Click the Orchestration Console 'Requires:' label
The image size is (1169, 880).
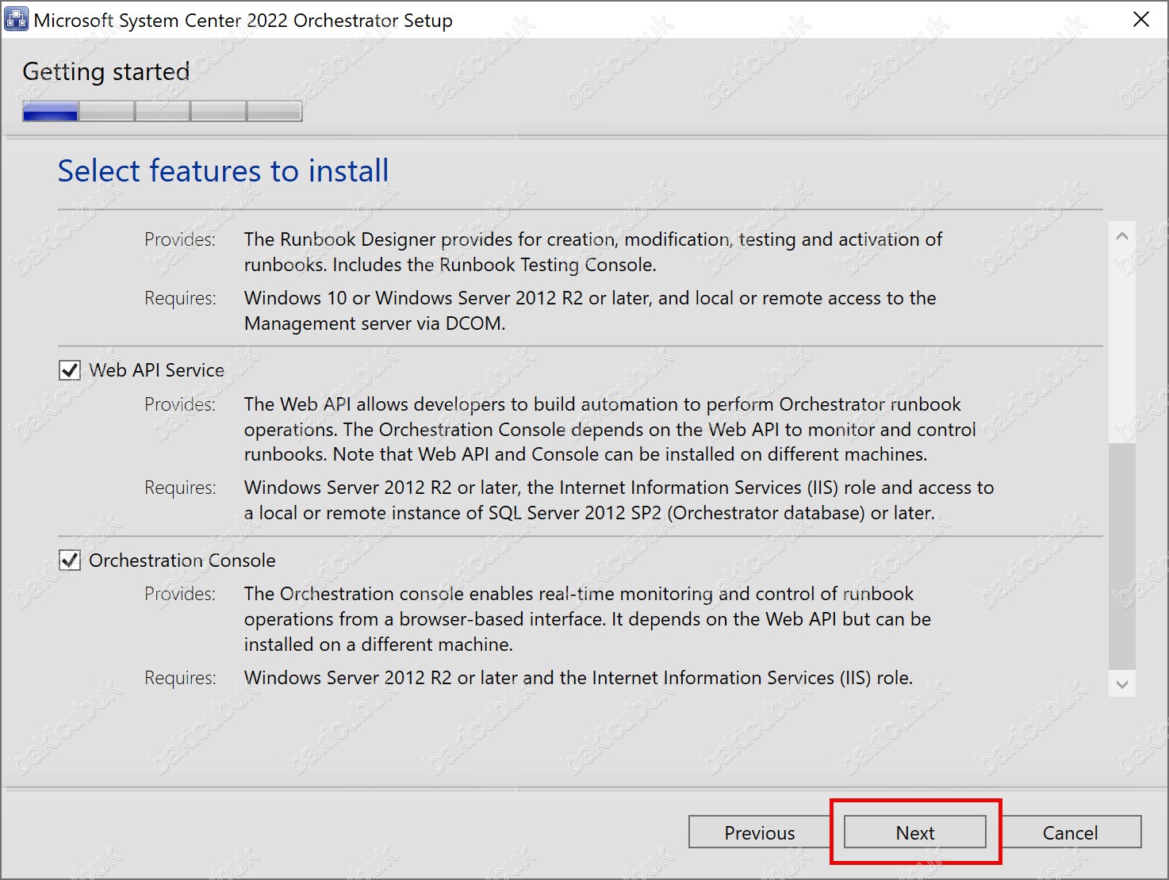click(180, 678)
